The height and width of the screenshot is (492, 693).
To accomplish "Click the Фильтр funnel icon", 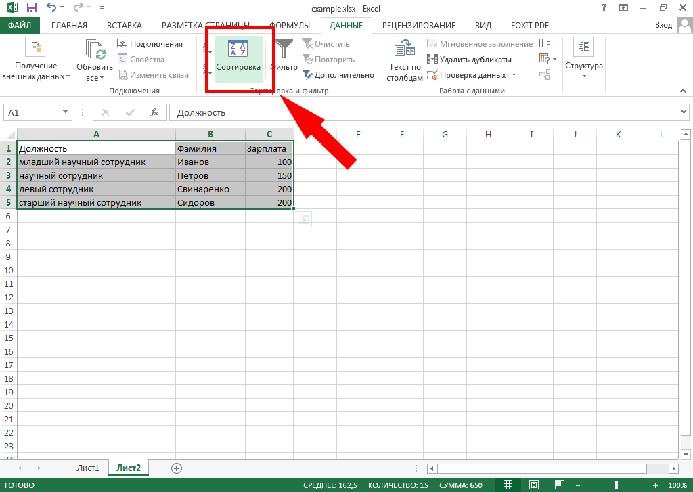I will point(284,50).
